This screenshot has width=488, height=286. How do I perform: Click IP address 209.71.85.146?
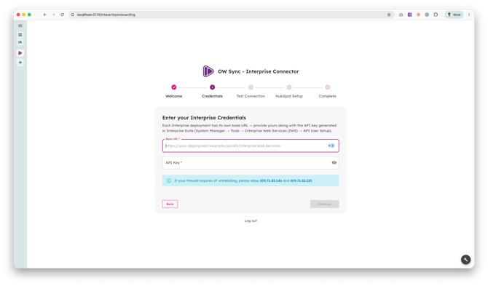coord(271,180)
